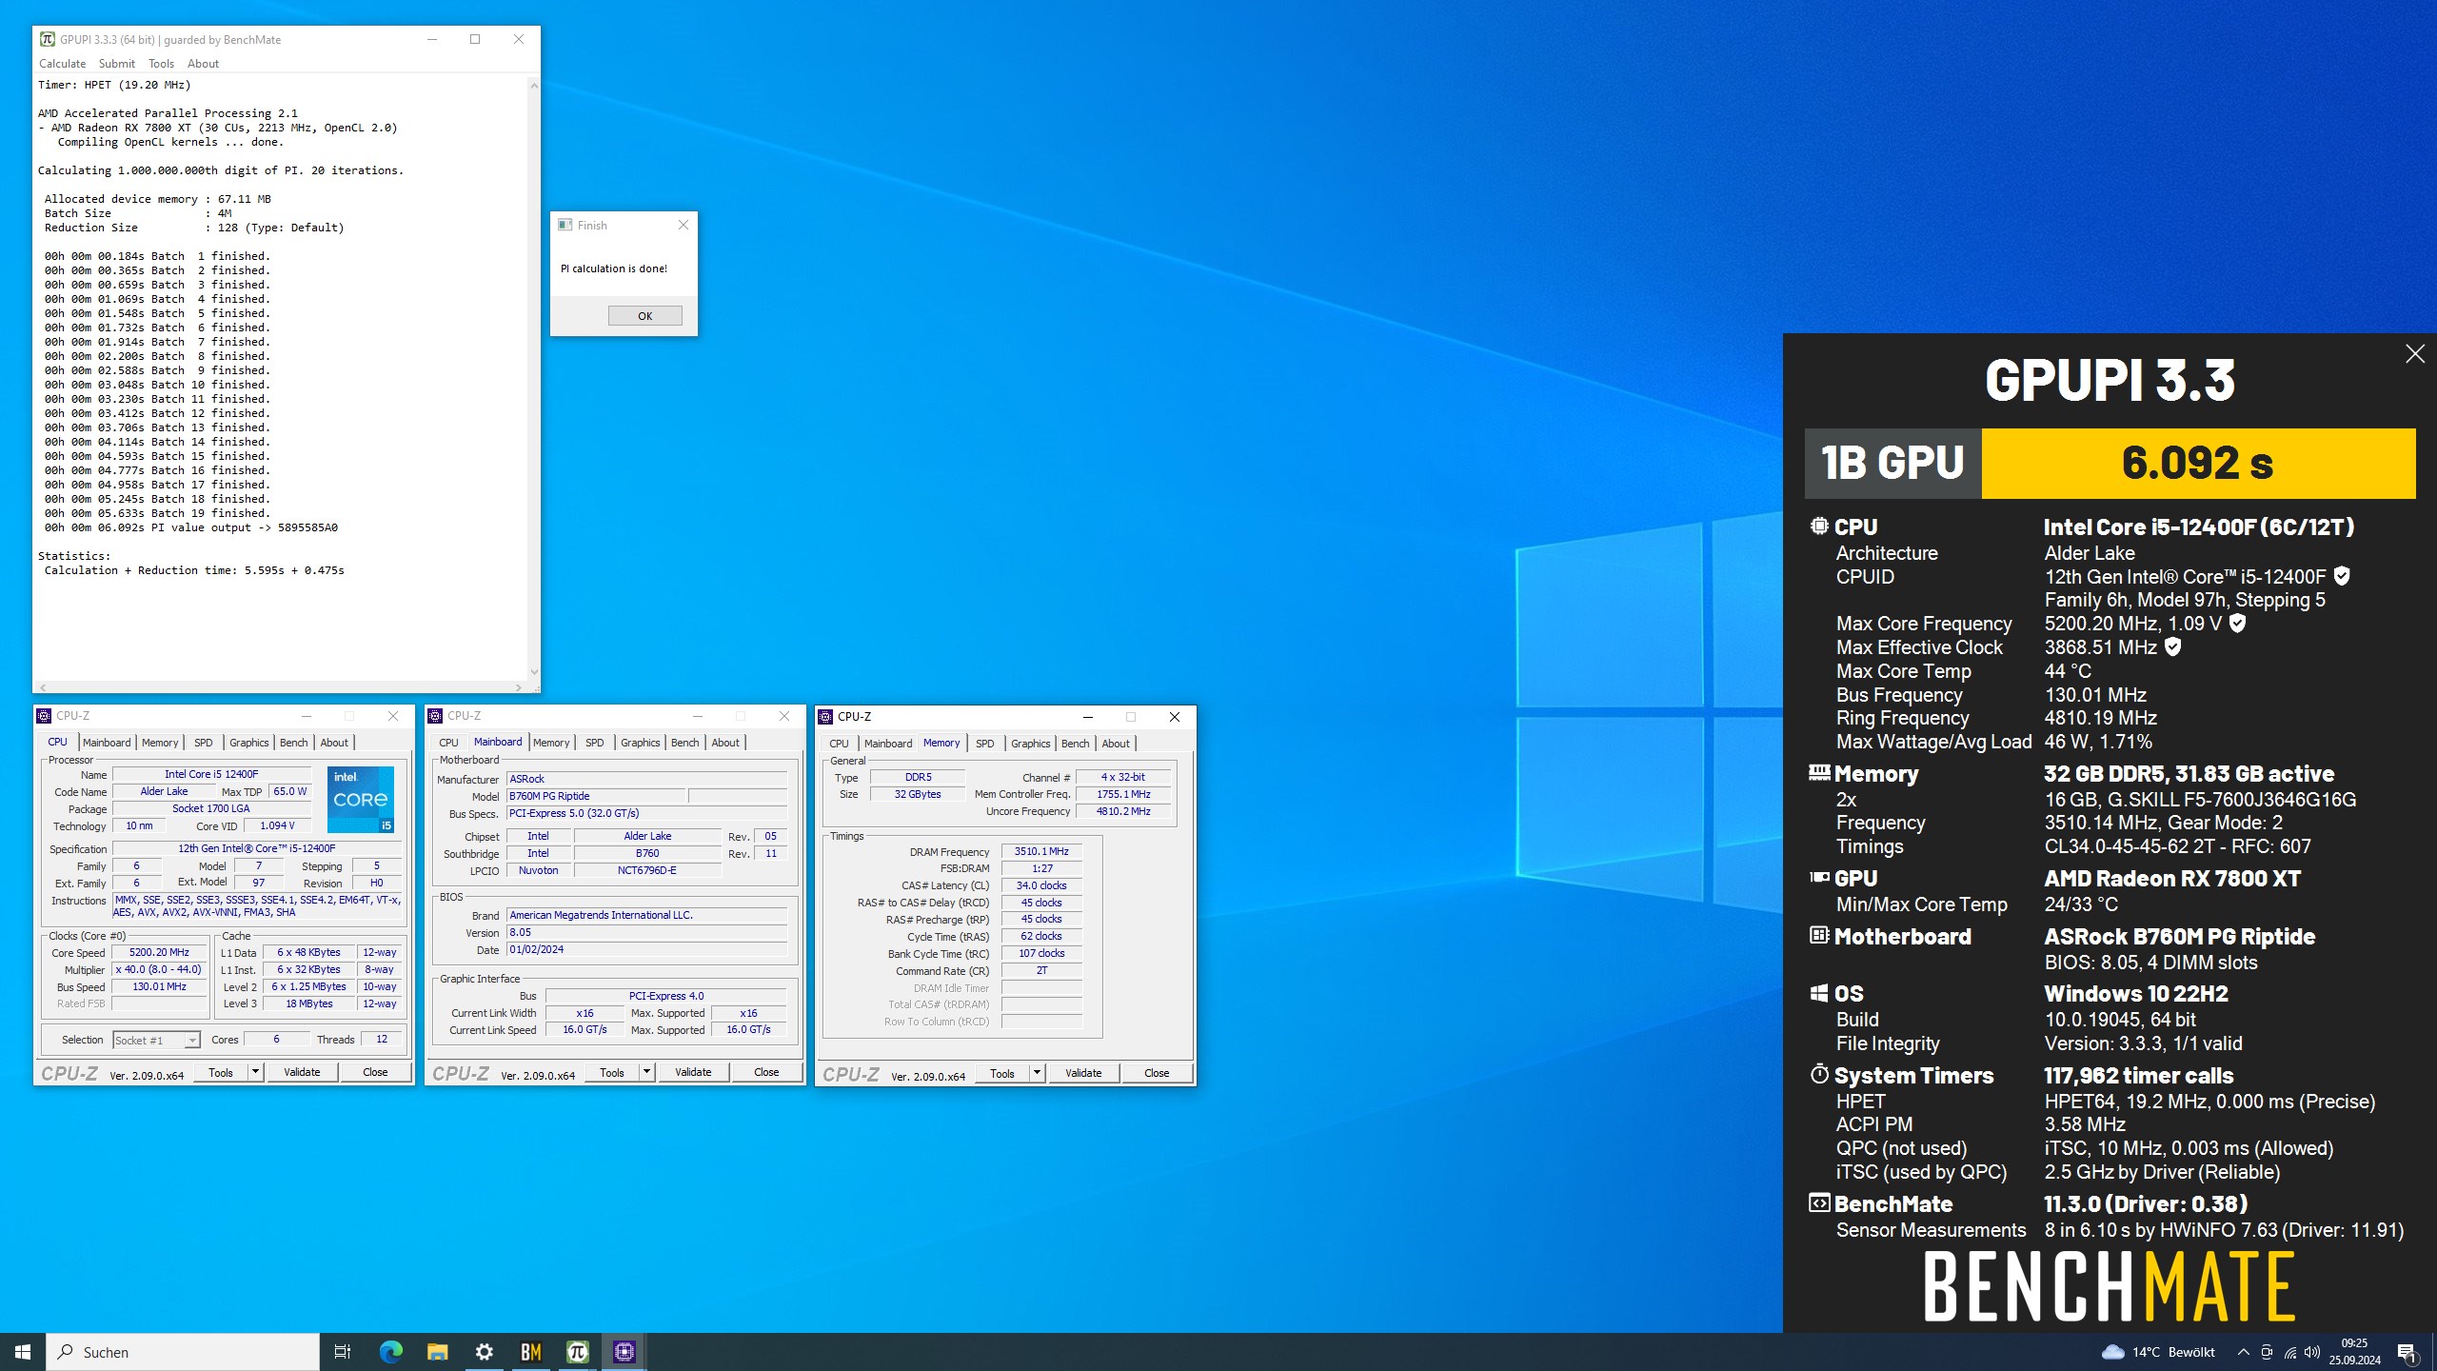
Task: Click the CPU-Z icon in first window title
Action: tap(44, 716)
